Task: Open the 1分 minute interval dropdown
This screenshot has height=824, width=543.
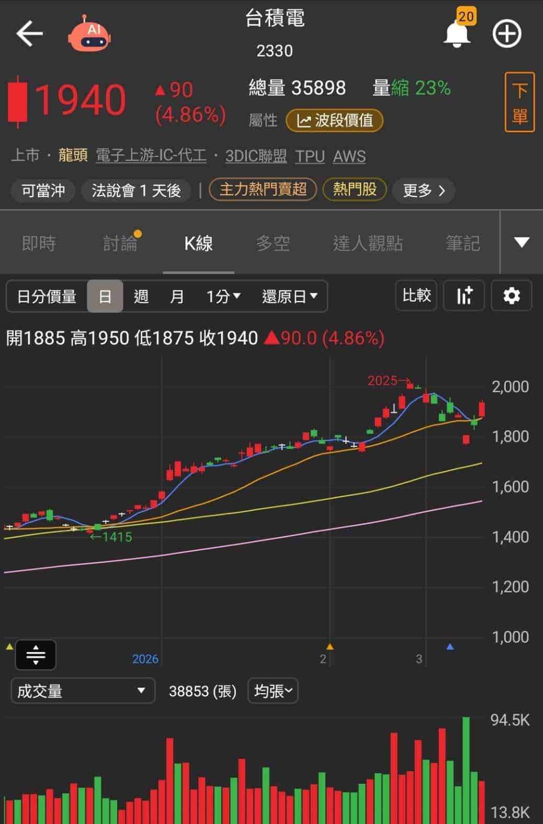Action: pyautogui.click(x=223, y=296)
